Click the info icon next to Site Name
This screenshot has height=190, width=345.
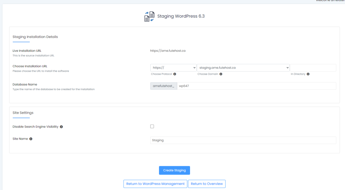coord(31,139)
